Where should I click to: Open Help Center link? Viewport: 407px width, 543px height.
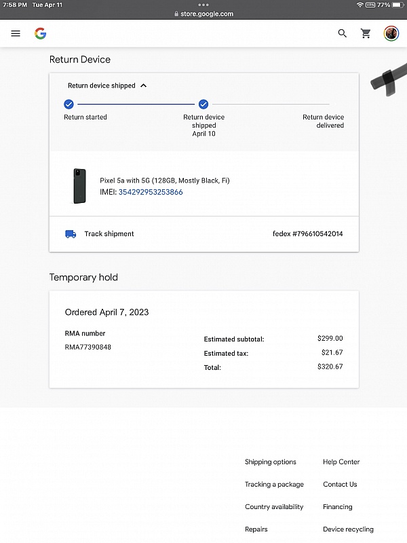[x=341, y=462]
